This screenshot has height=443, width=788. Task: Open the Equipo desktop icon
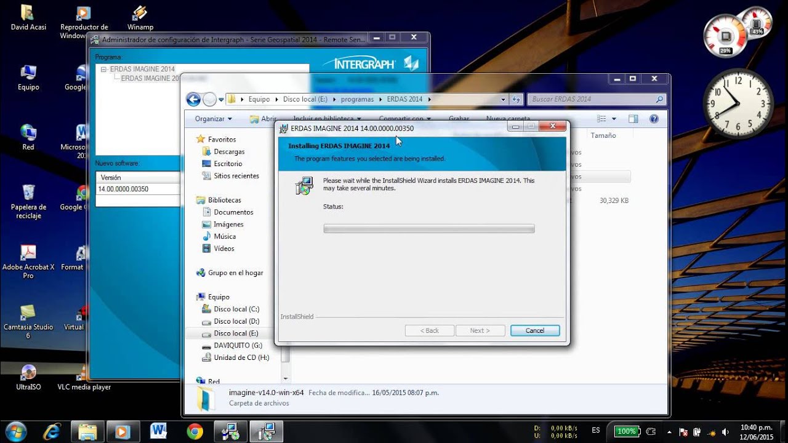[28, 78]
